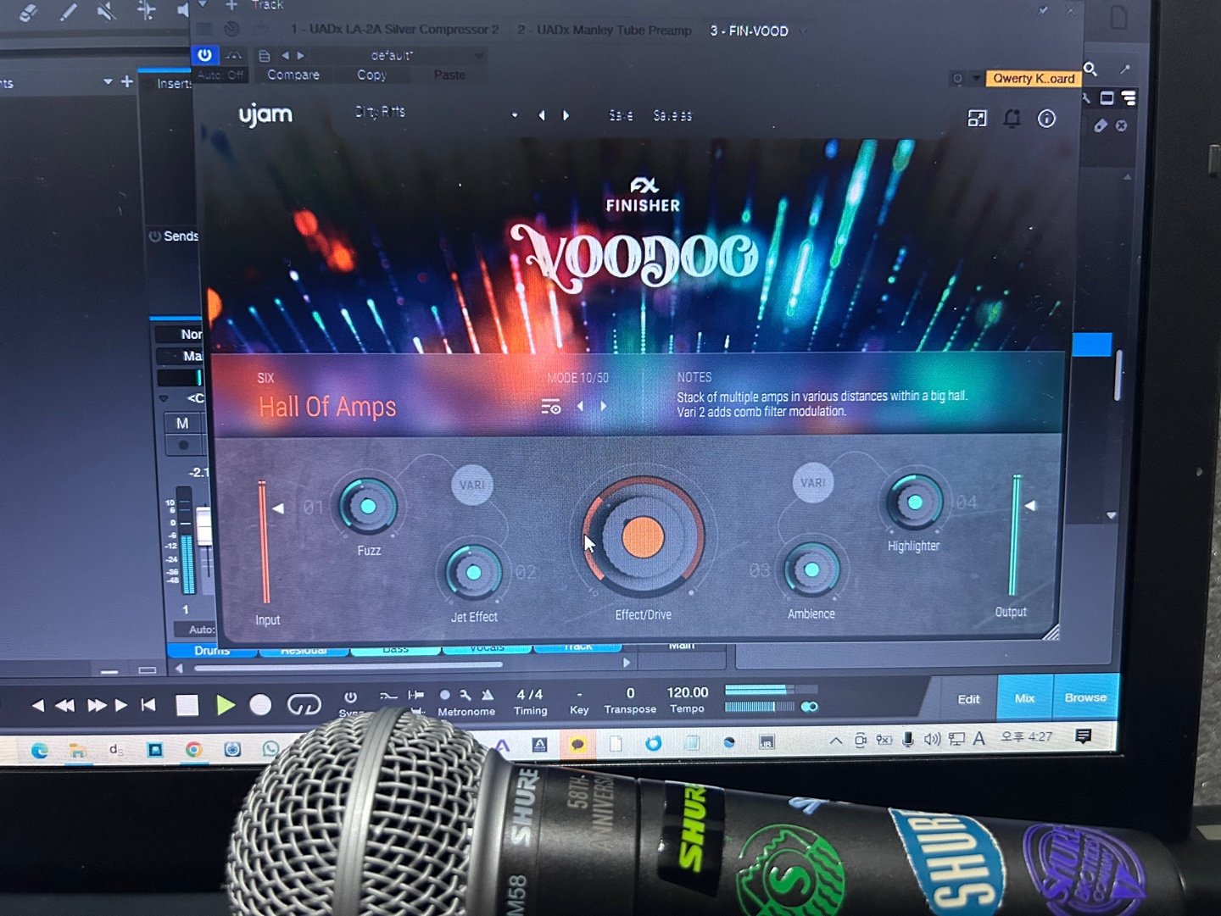Screen dimensions: 1221x916
Task: Click the Compare button
Action: point(293,75)
